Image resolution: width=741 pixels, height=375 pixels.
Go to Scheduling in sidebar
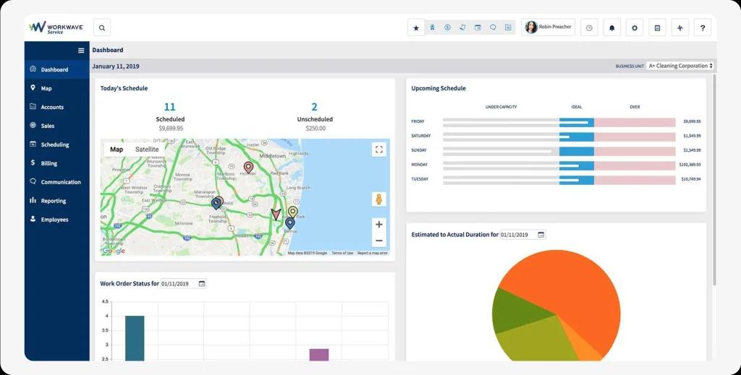55,145
